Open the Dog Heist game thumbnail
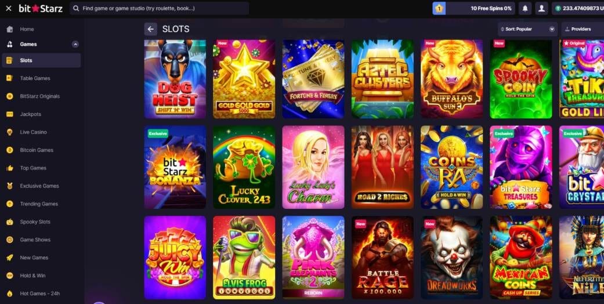 click(x=175, y=78)
